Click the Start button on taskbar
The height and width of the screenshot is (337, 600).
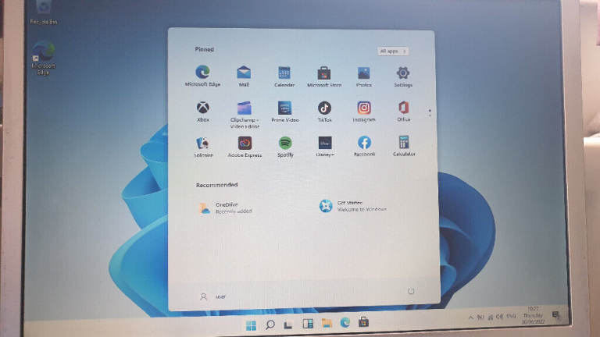251,324
